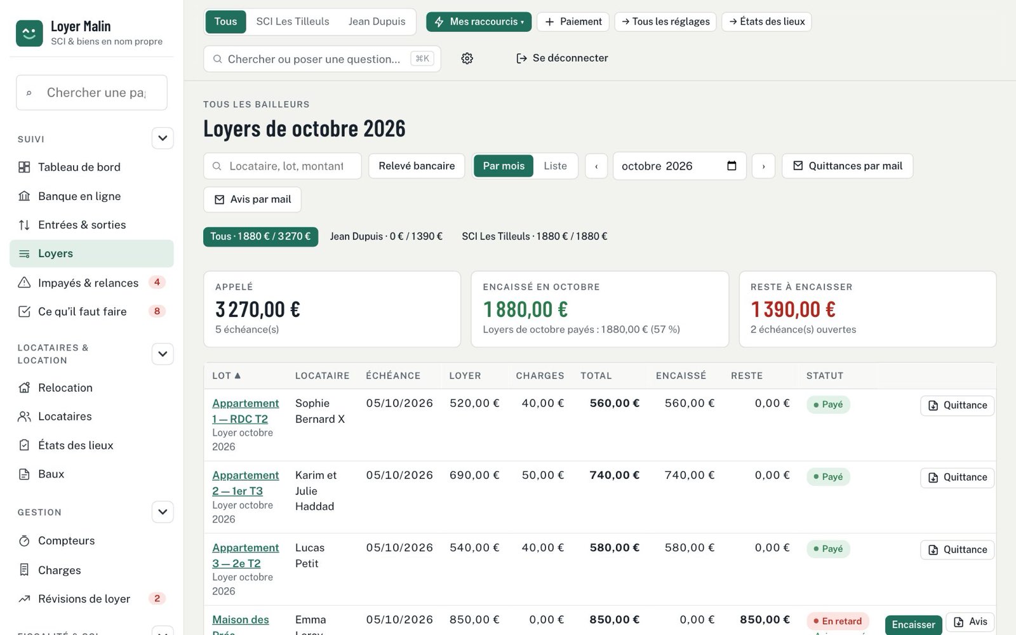Open Impayés & relances section
Screen dimensions: 1016x635
coord(91,283)
